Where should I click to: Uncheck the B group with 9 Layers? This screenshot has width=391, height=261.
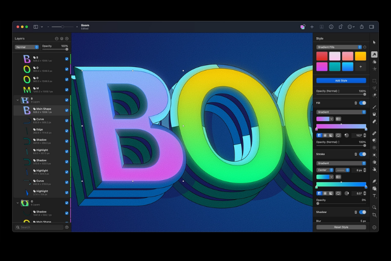point(66,100)
